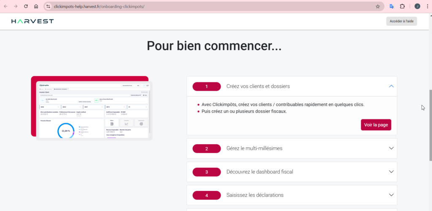Open Chrome three-dot menu
The height and width of the screenshot is (211, 432).
(427, 6)
